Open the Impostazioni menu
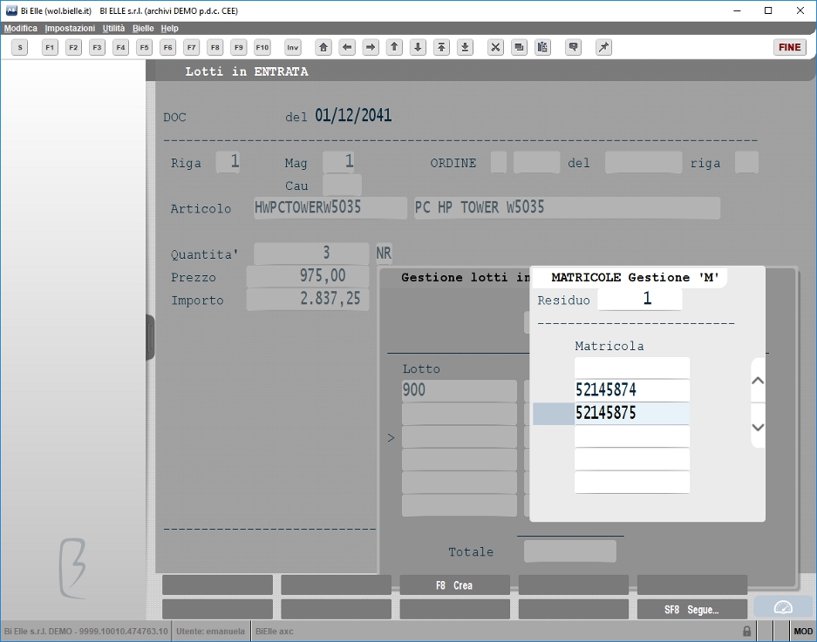This screenshot has height=642, width=817. (70, 28)
